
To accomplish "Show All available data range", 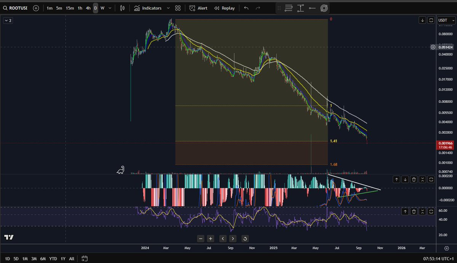I will 72,259.
